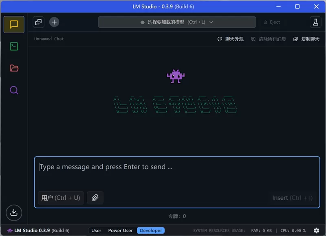Open the flask settings panel icon
This screenshot has width=326, height=236.
click(315, 22)
